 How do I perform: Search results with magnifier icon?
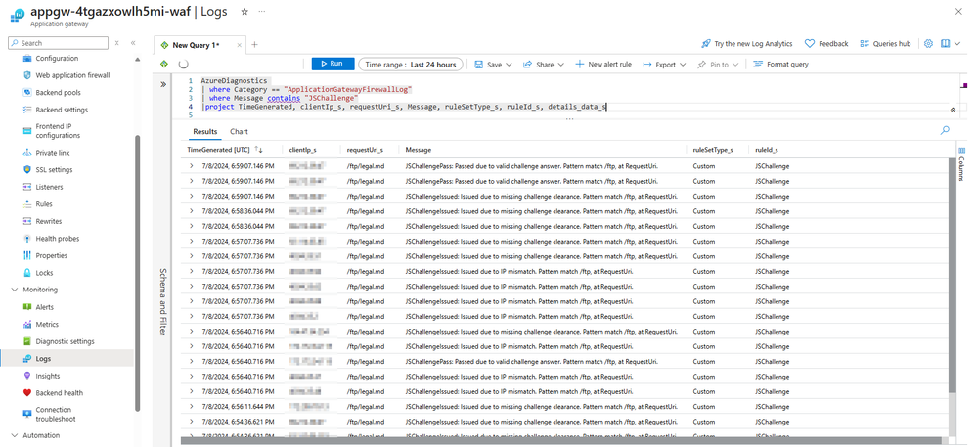[x=945, y=130]
